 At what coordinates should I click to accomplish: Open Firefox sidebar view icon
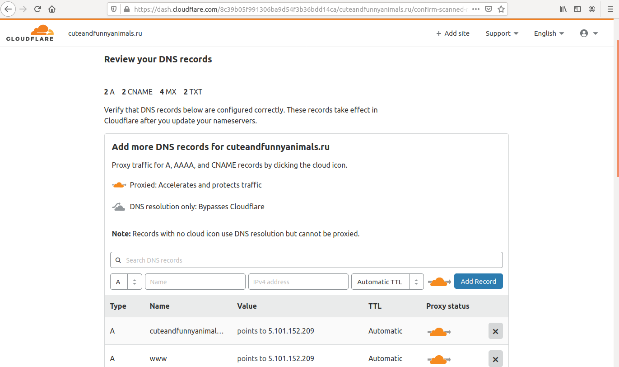[x=577, y=9]
